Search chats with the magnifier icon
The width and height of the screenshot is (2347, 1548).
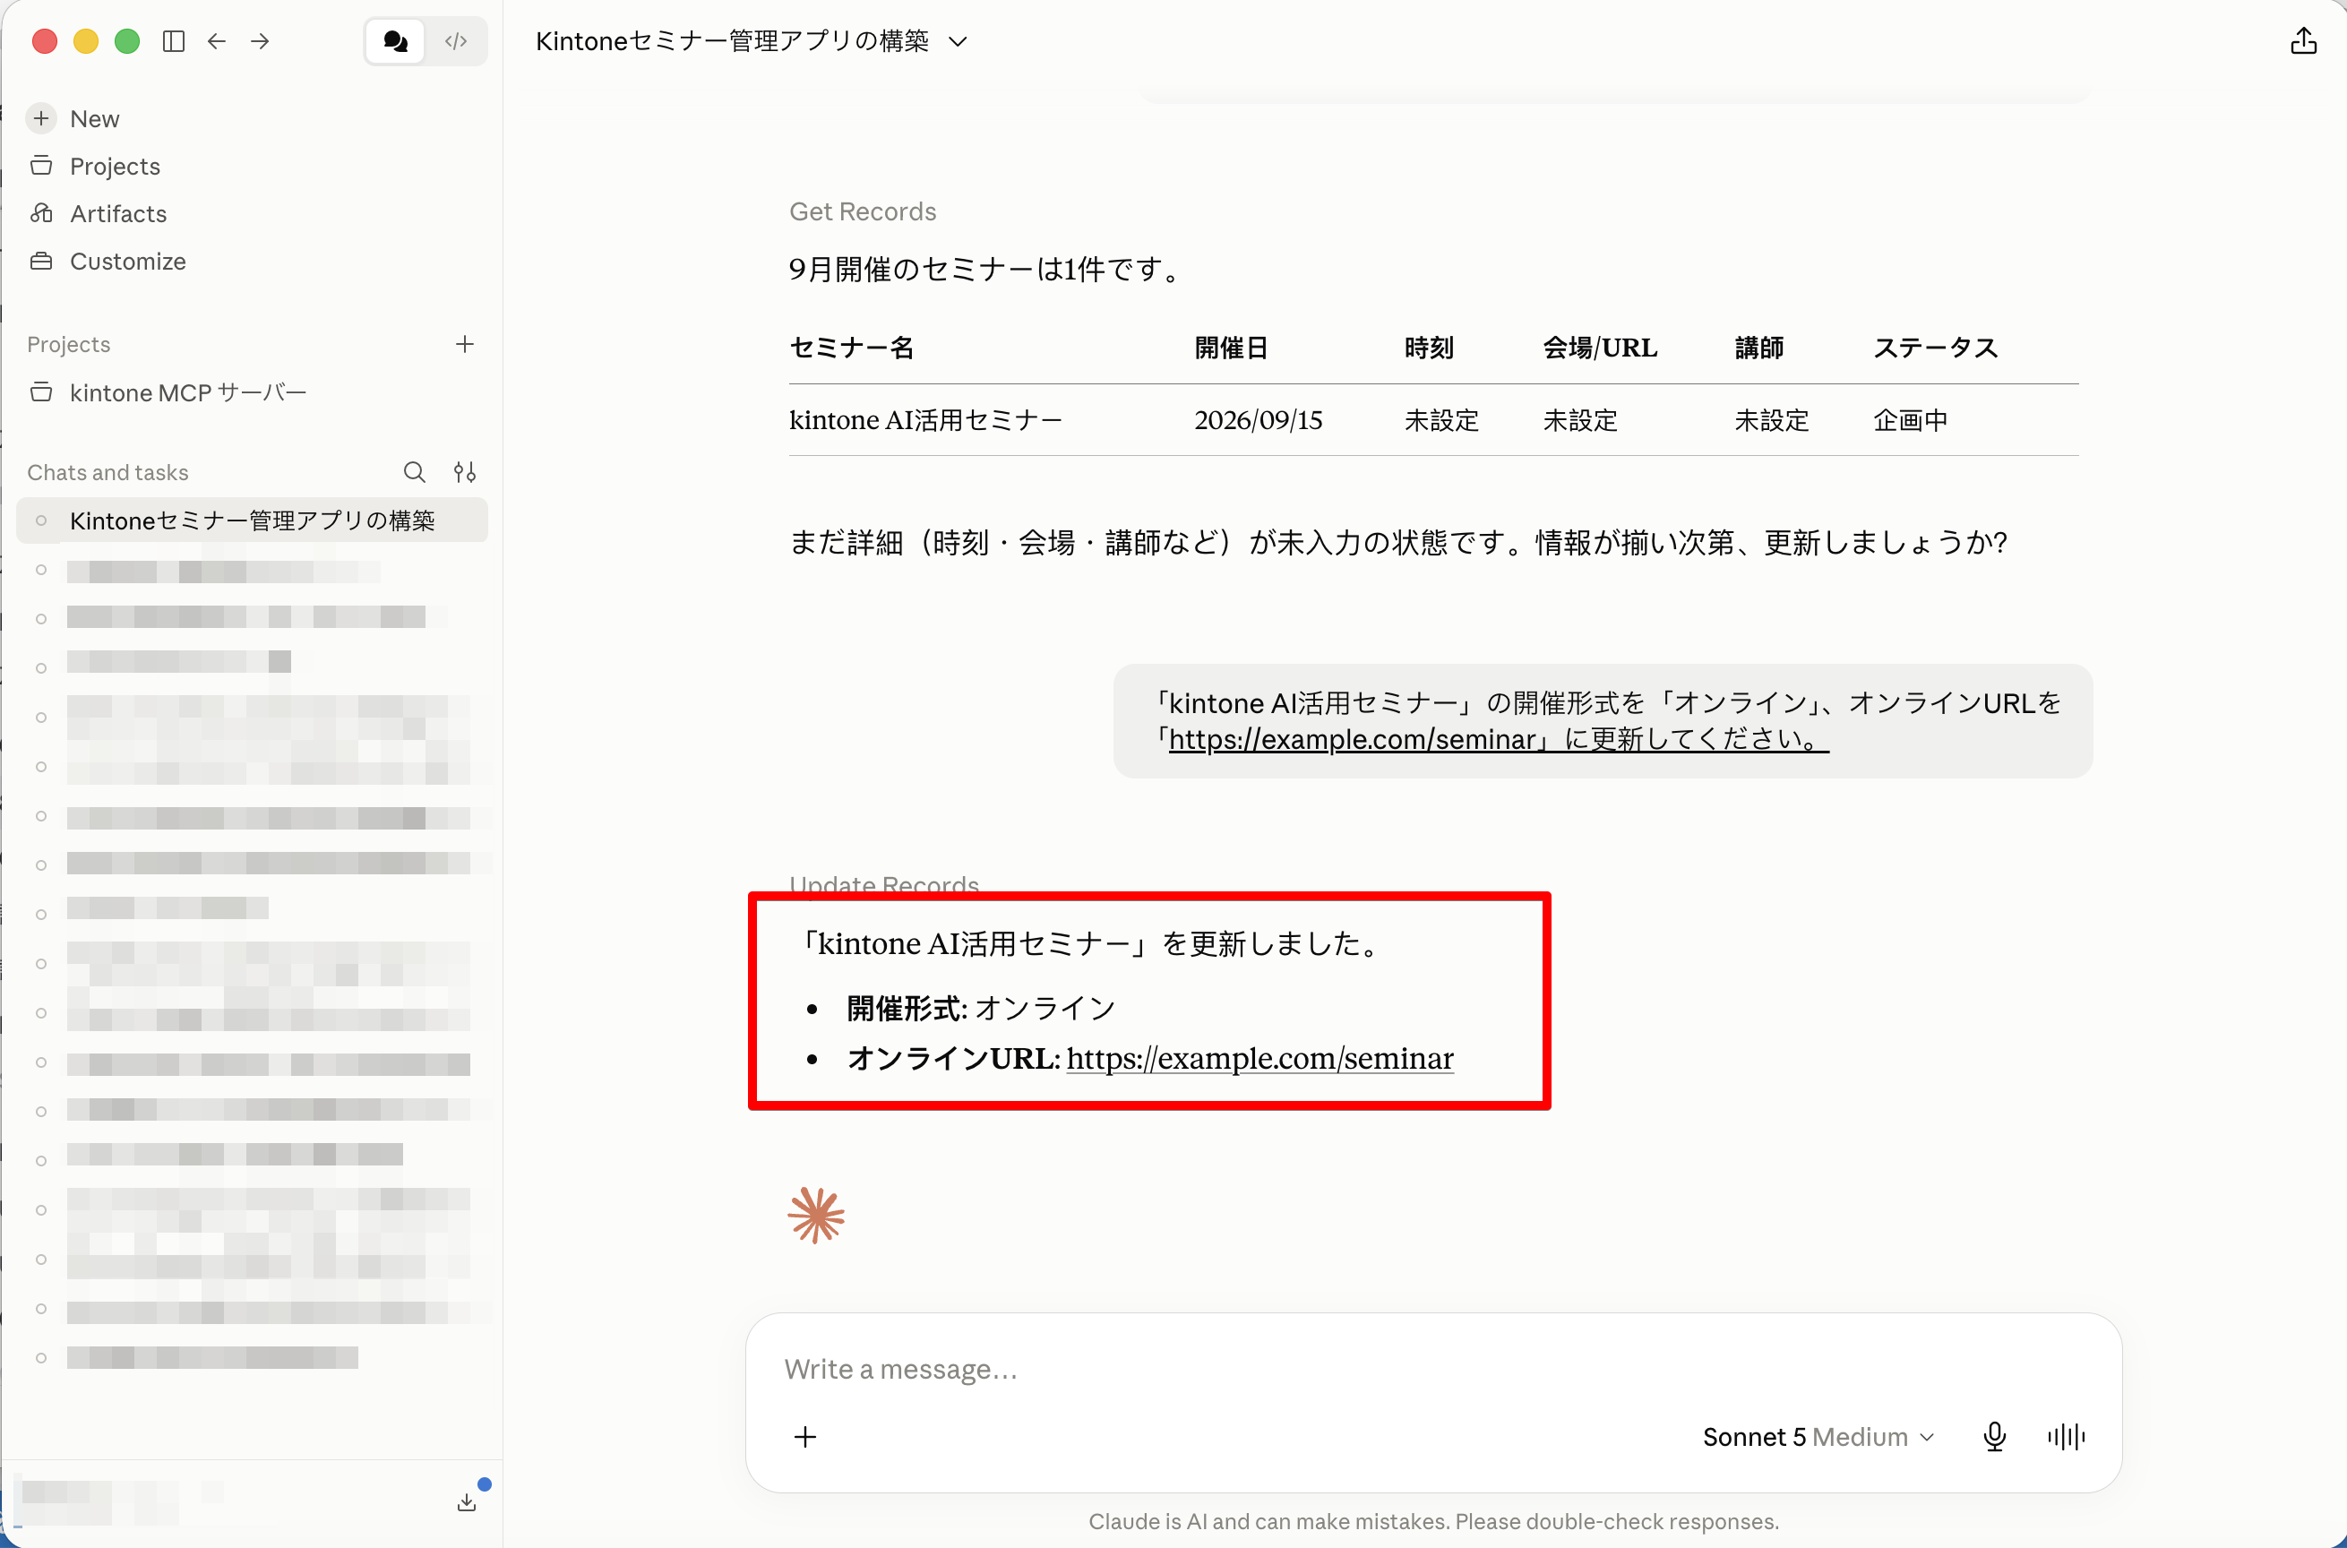pos(415,472)
